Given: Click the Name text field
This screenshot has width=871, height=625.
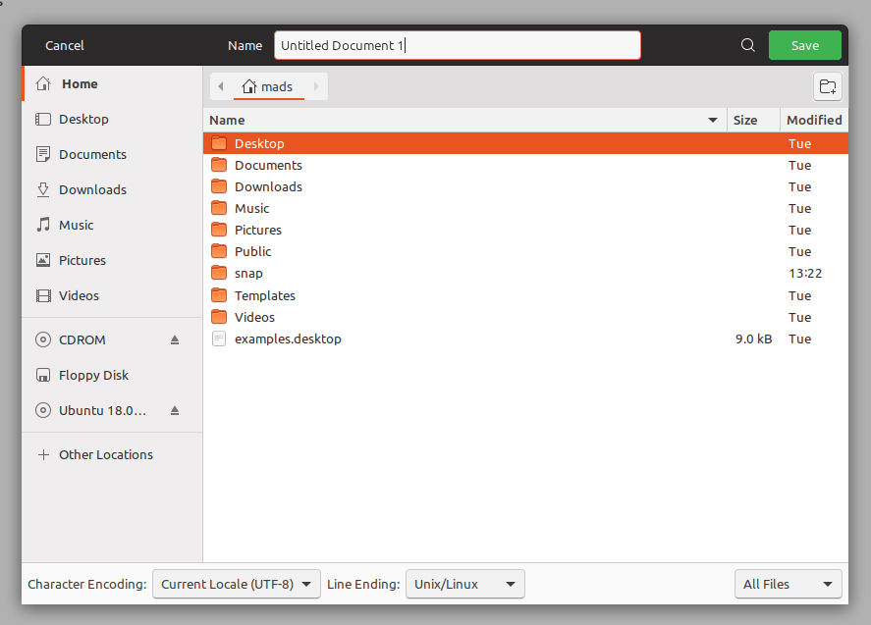Looking at the screenshot, I should pos(458,45).
